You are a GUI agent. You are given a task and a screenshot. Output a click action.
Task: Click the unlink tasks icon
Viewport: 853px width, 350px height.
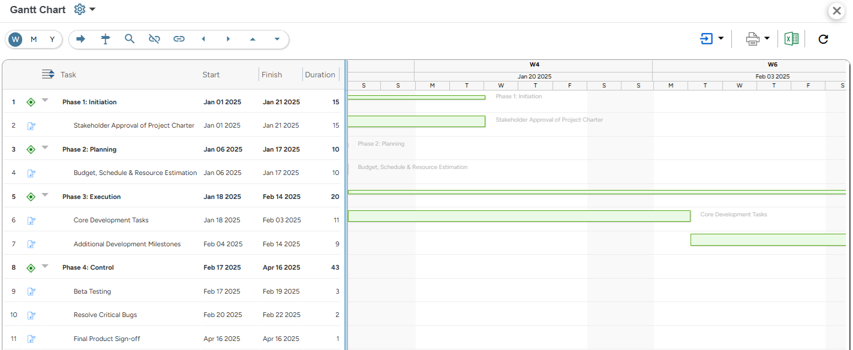[154, 39]
